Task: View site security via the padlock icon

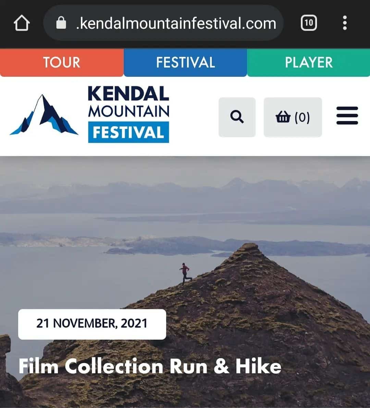Action: 61,23
